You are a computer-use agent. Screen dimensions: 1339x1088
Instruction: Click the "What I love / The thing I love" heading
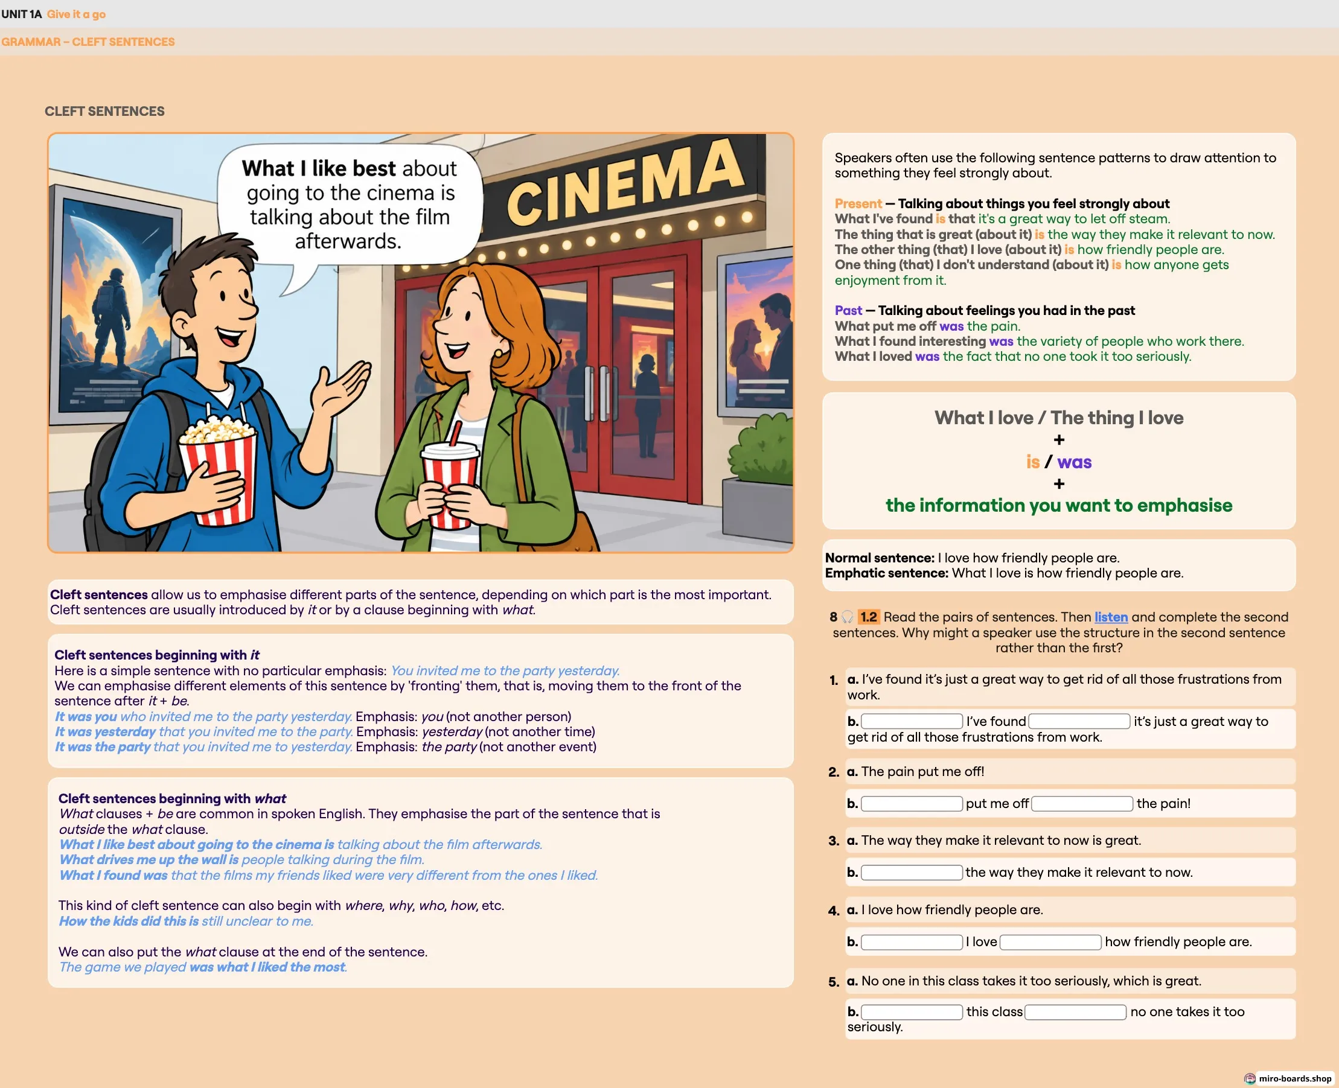click(1059, 418)
